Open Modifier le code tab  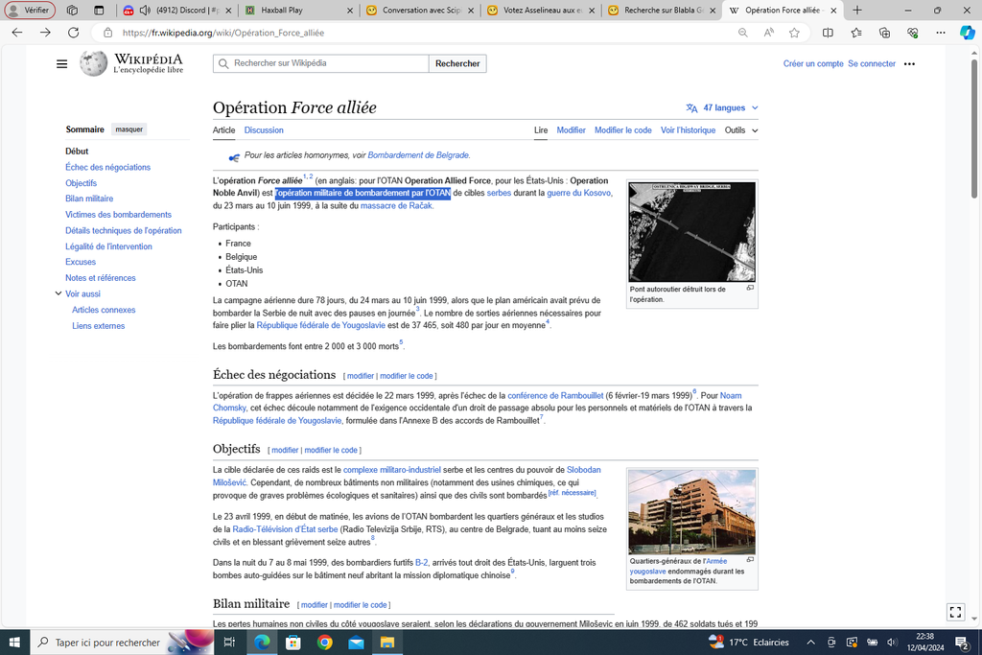[x=622, y=130]
